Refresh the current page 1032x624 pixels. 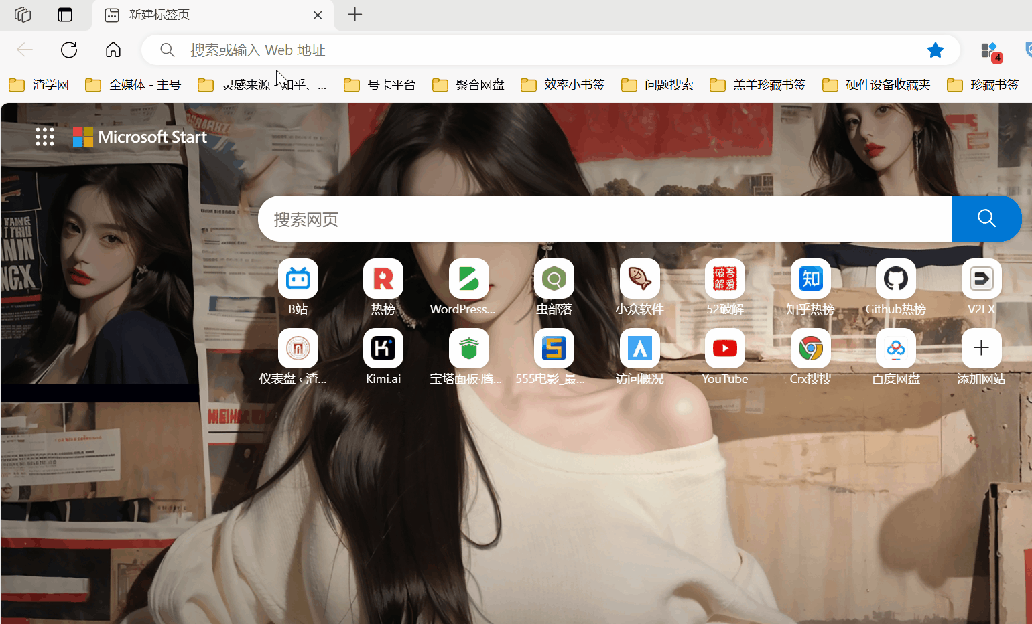(69, 50)
